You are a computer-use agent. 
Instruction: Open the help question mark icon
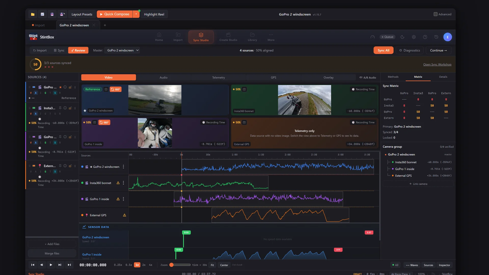pyautogui.click(x=425, y=37)
